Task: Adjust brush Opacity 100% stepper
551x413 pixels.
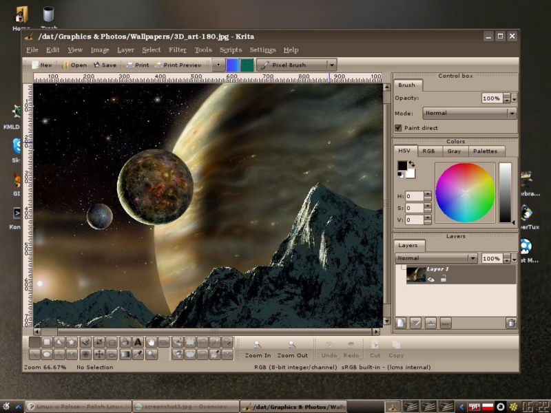Action: pos(506,98)
